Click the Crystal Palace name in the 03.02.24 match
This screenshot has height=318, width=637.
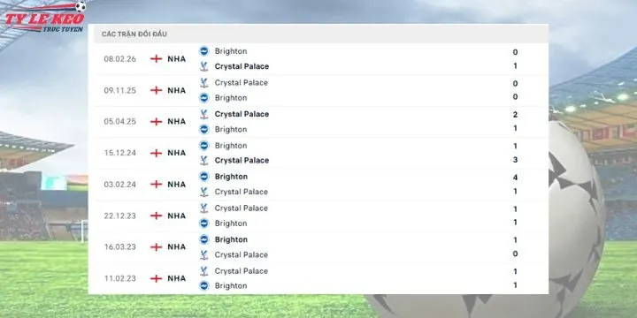pos(242,192)
